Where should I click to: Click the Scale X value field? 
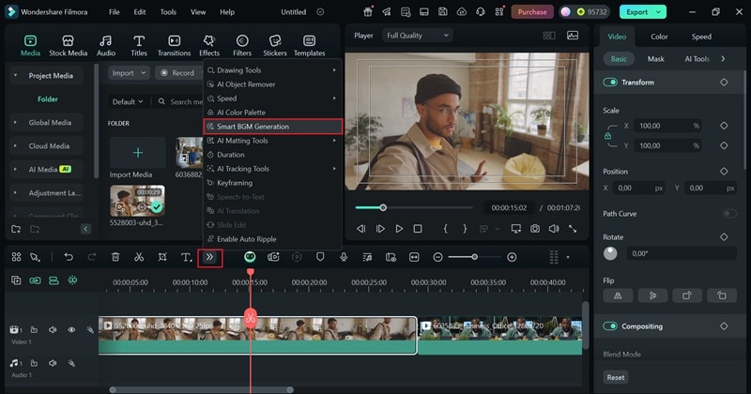[667, 126]
